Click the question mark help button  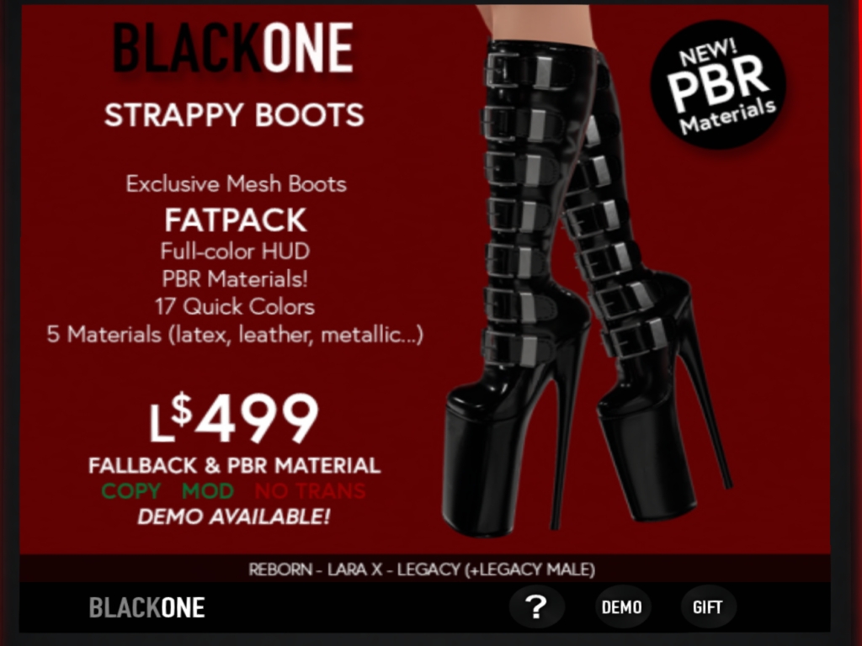[536, 607]
